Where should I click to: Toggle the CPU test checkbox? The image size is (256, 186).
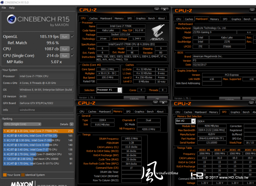point(72,49)
